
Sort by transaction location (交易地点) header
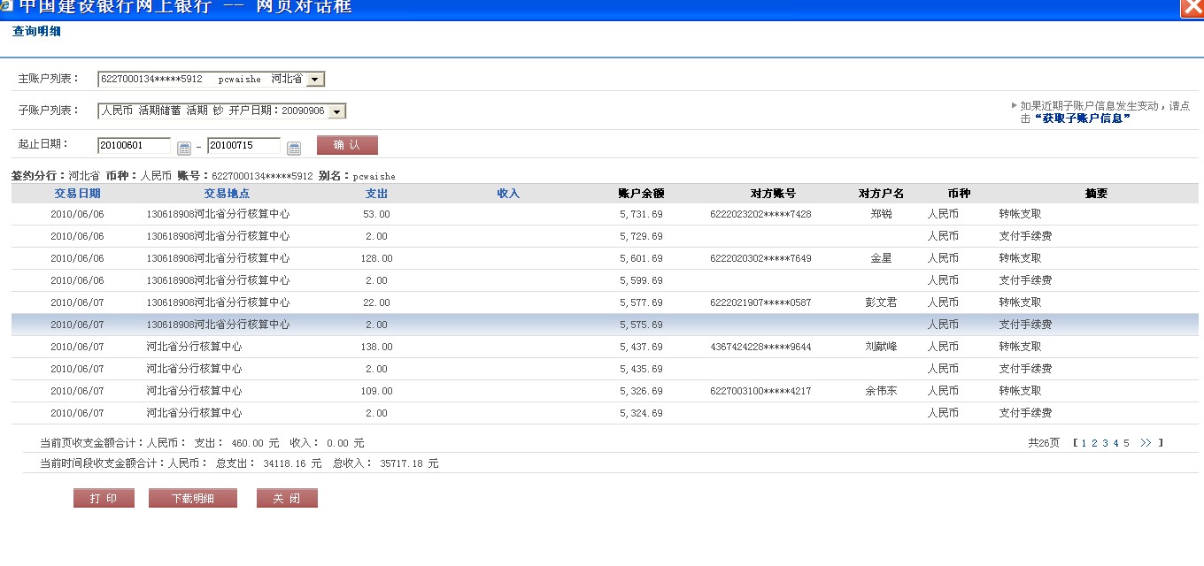click(x=227, y=194)
